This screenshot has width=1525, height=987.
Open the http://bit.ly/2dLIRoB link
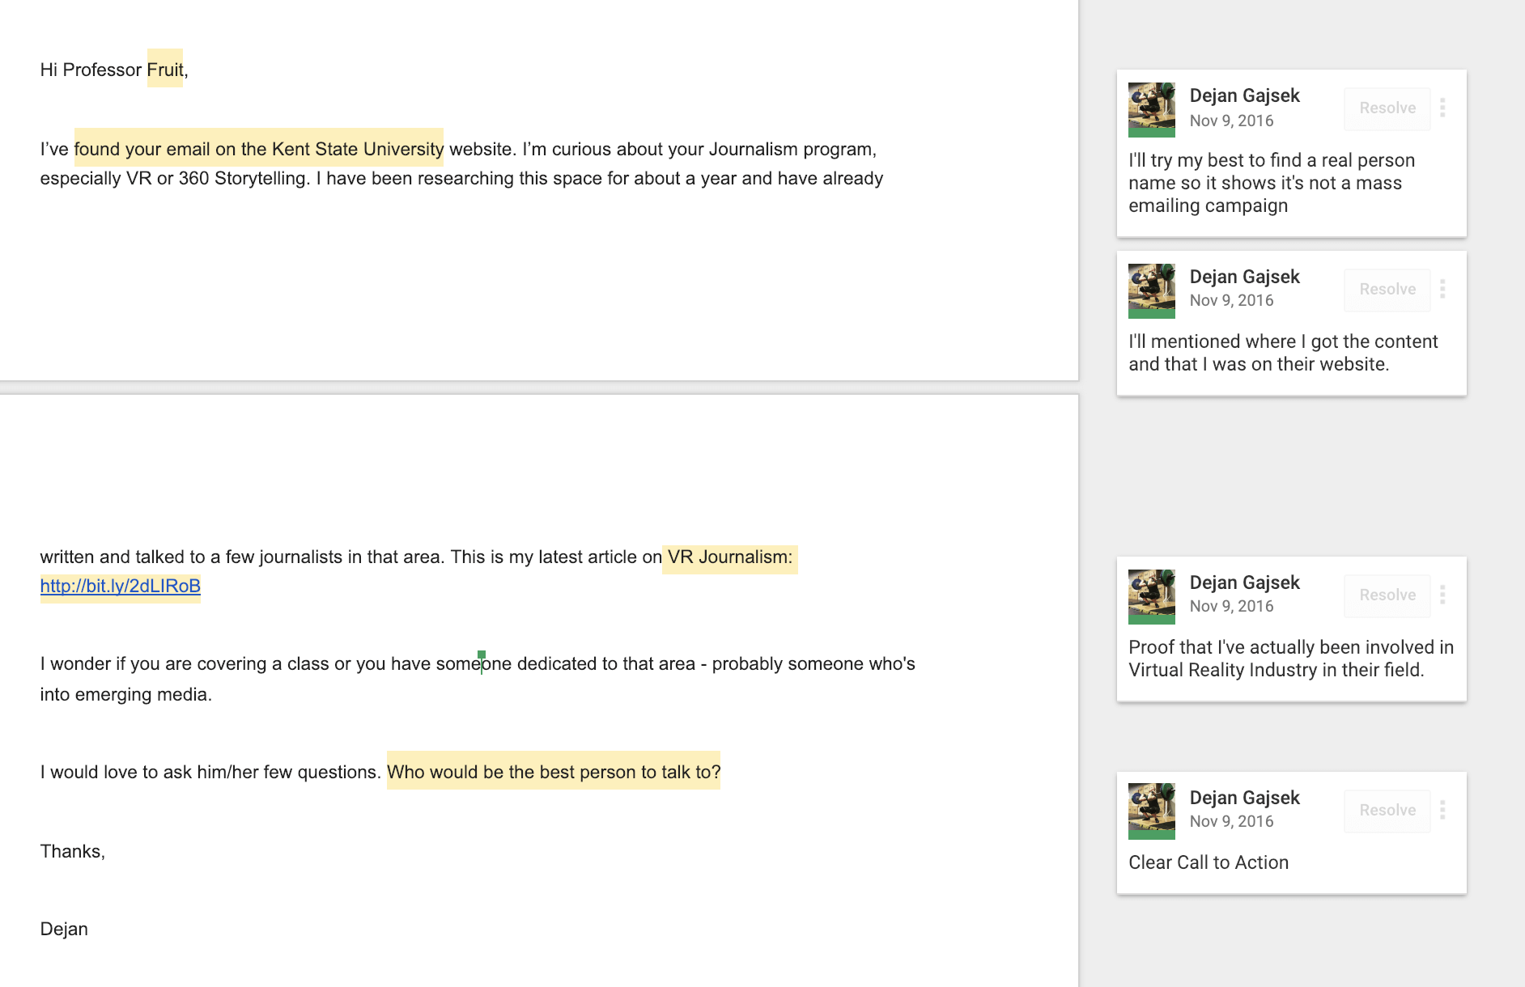coord(121,586)
